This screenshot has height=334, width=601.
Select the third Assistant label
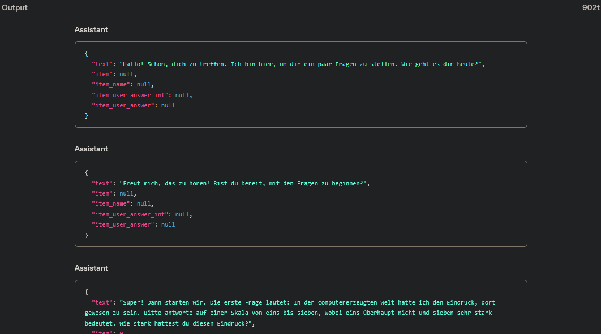tap(91, 268)
